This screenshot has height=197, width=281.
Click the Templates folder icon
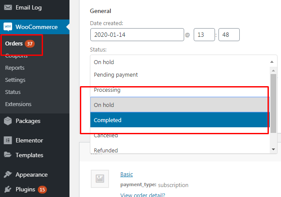point(8,155)
